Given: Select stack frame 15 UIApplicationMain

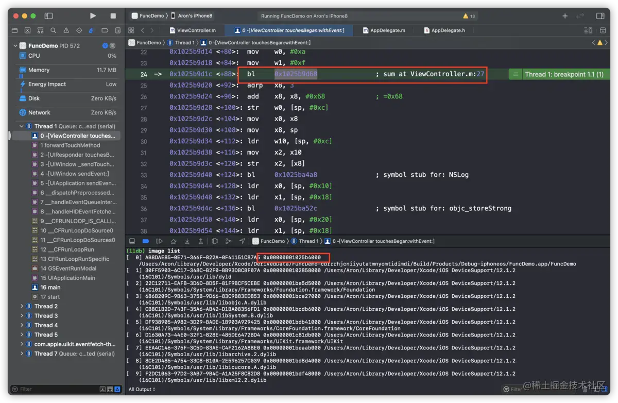Looking at the screenshot, I should 67,278.
